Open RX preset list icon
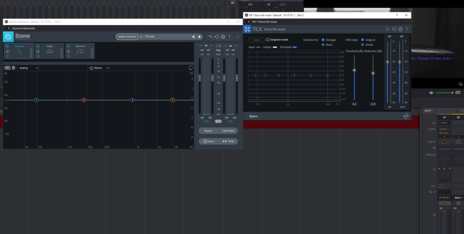The image size is (464, 234). 388,29
